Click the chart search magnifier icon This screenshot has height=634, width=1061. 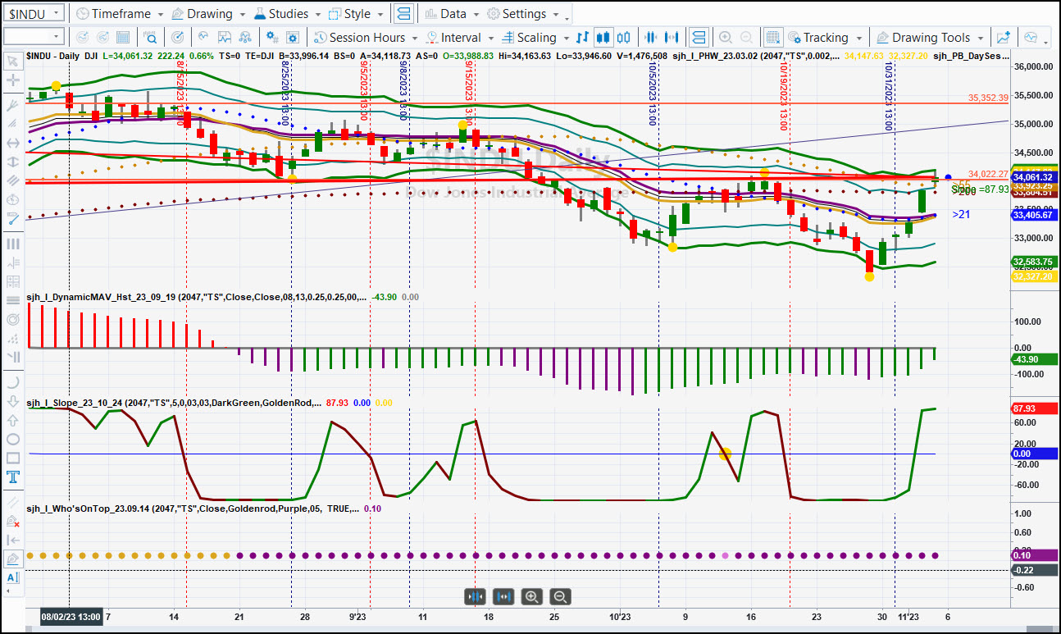click(151, 38)
